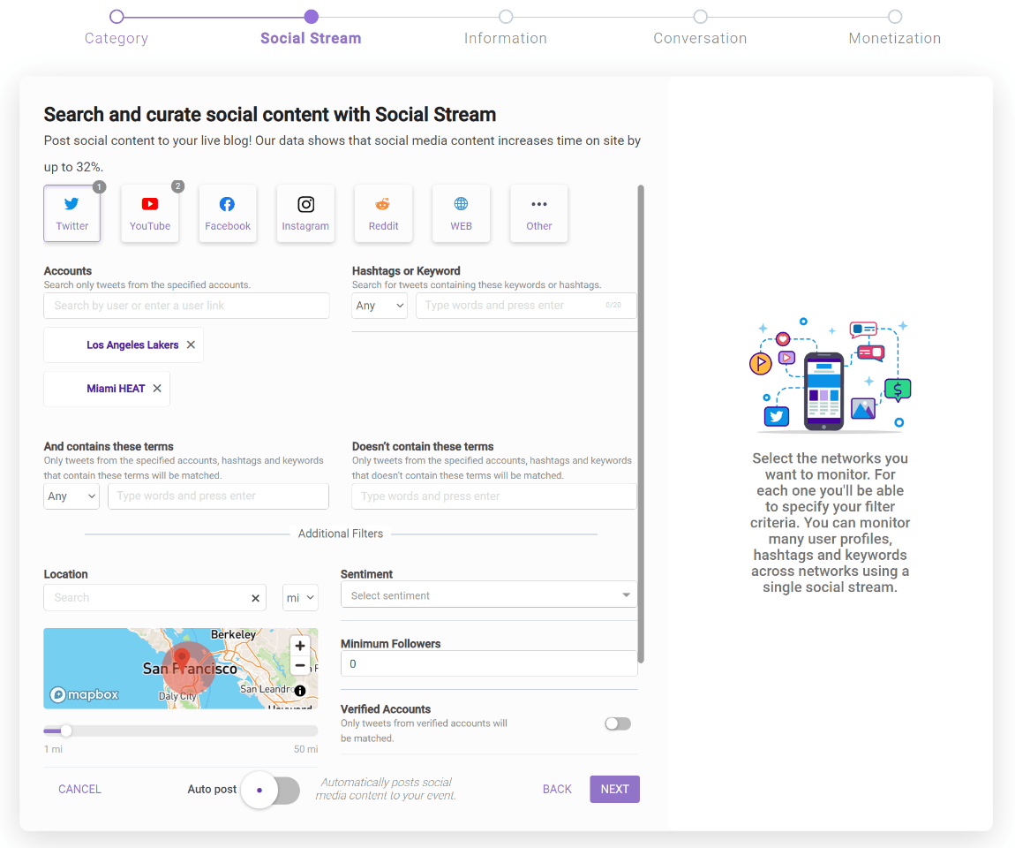Go to the Conversation step
Image resolution: width=1015 pixels, height=848 pixels.
click(x=700, y=28)
